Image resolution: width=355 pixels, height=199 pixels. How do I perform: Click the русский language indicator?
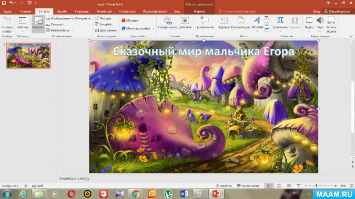[x=37, y=186]
